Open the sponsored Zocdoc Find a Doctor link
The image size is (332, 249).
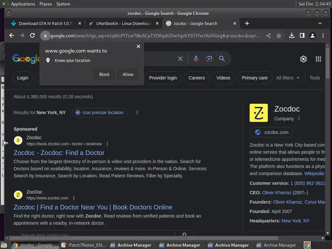pyautogui.click(x=59, y=153)
